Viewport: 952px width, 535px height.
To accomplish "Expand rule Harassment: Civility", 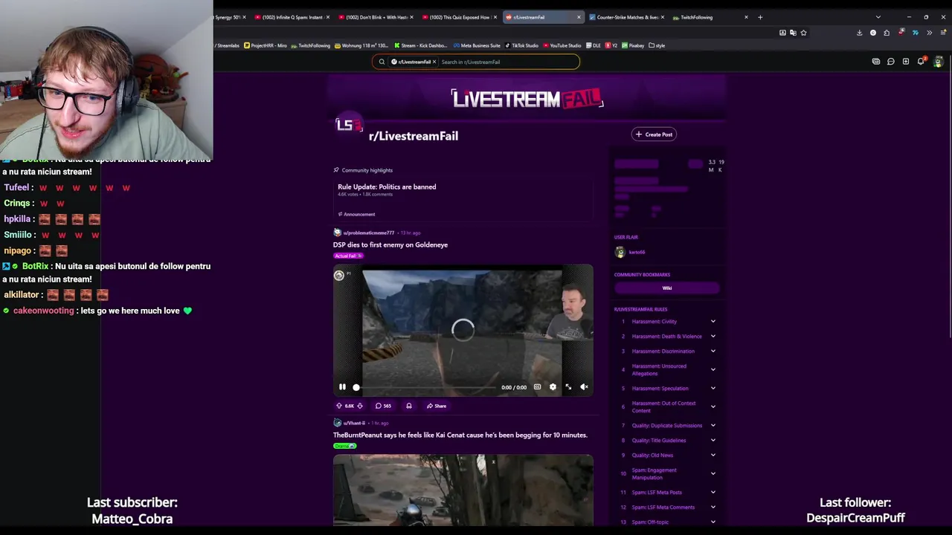I will 713,322.
